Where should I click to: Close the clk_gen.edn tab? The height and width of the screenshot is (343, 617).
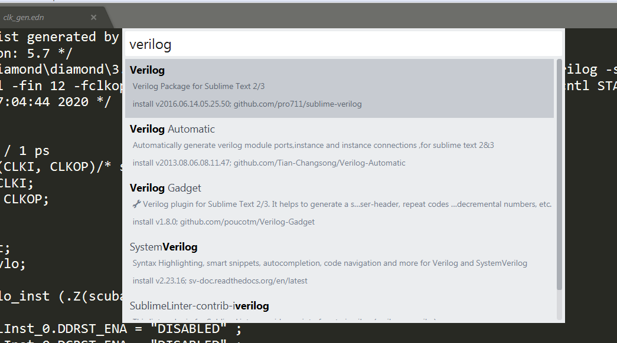pyautogui.click(x=93, y=17)
